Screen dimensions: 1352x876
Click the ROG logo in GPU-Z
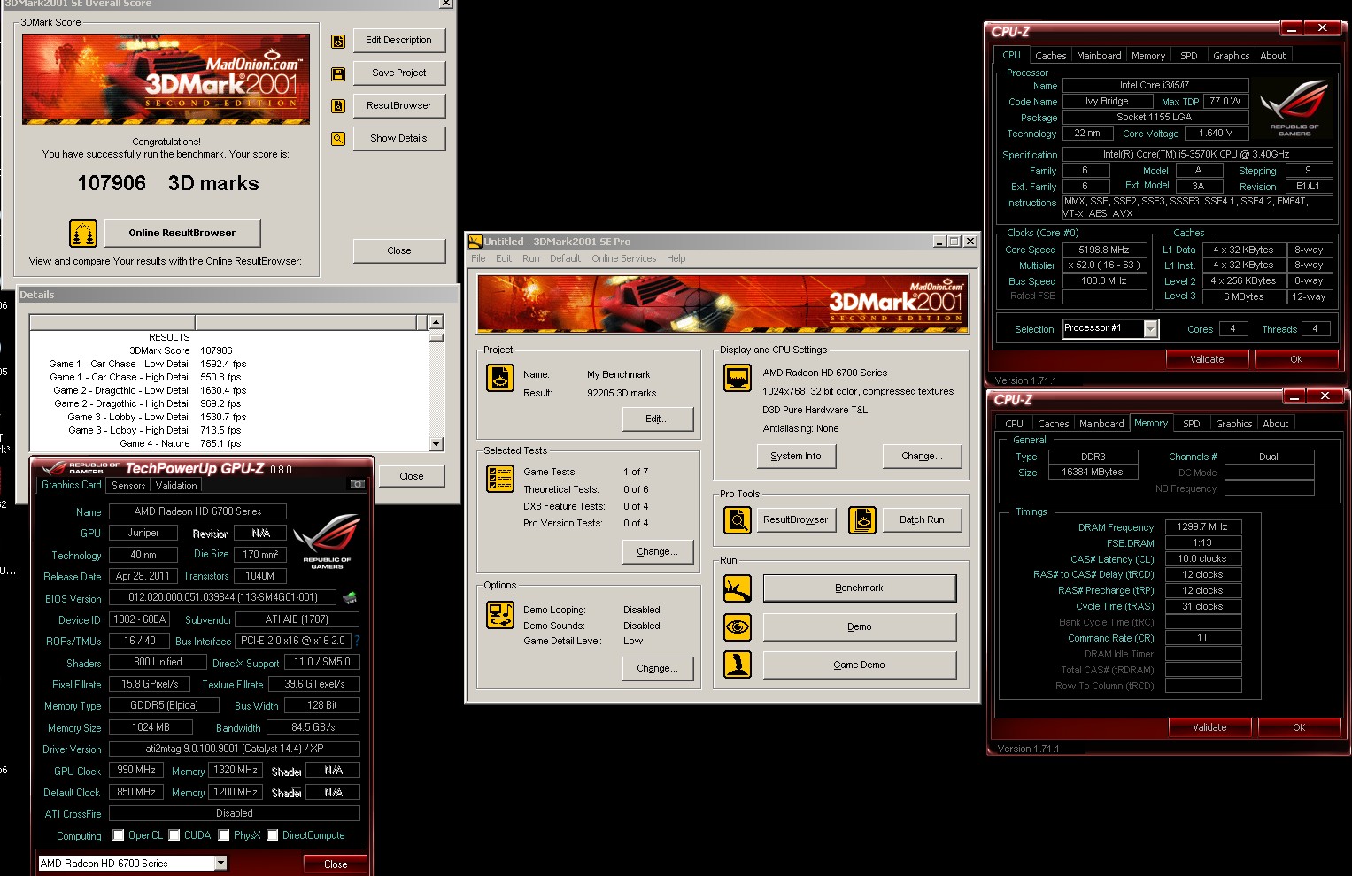coord(327,542)
